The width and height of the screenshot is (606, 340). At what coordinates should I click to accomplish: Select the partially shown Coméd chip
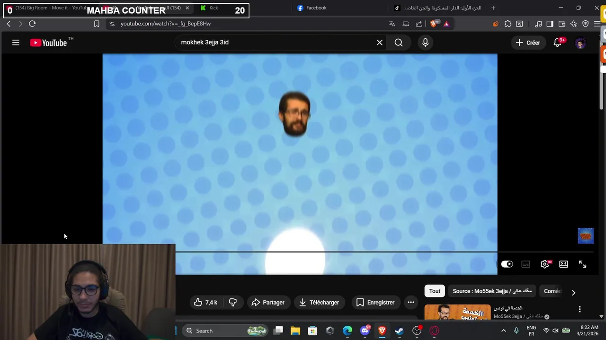(552, 291)
